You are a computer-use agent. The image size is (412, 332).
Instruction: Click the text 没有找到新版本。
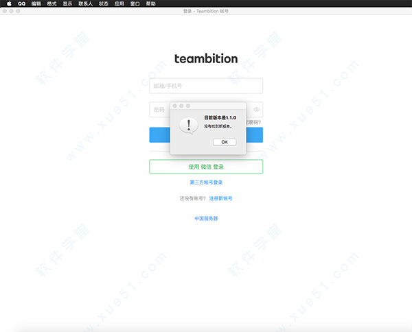(x=218, y=126)
